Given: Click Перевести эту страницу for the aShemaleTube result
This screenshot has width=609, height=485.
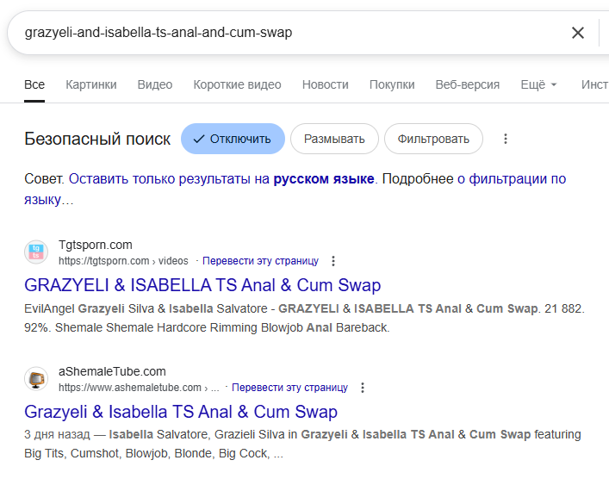Looking at the screenshot, I should [x=289, y=388].
